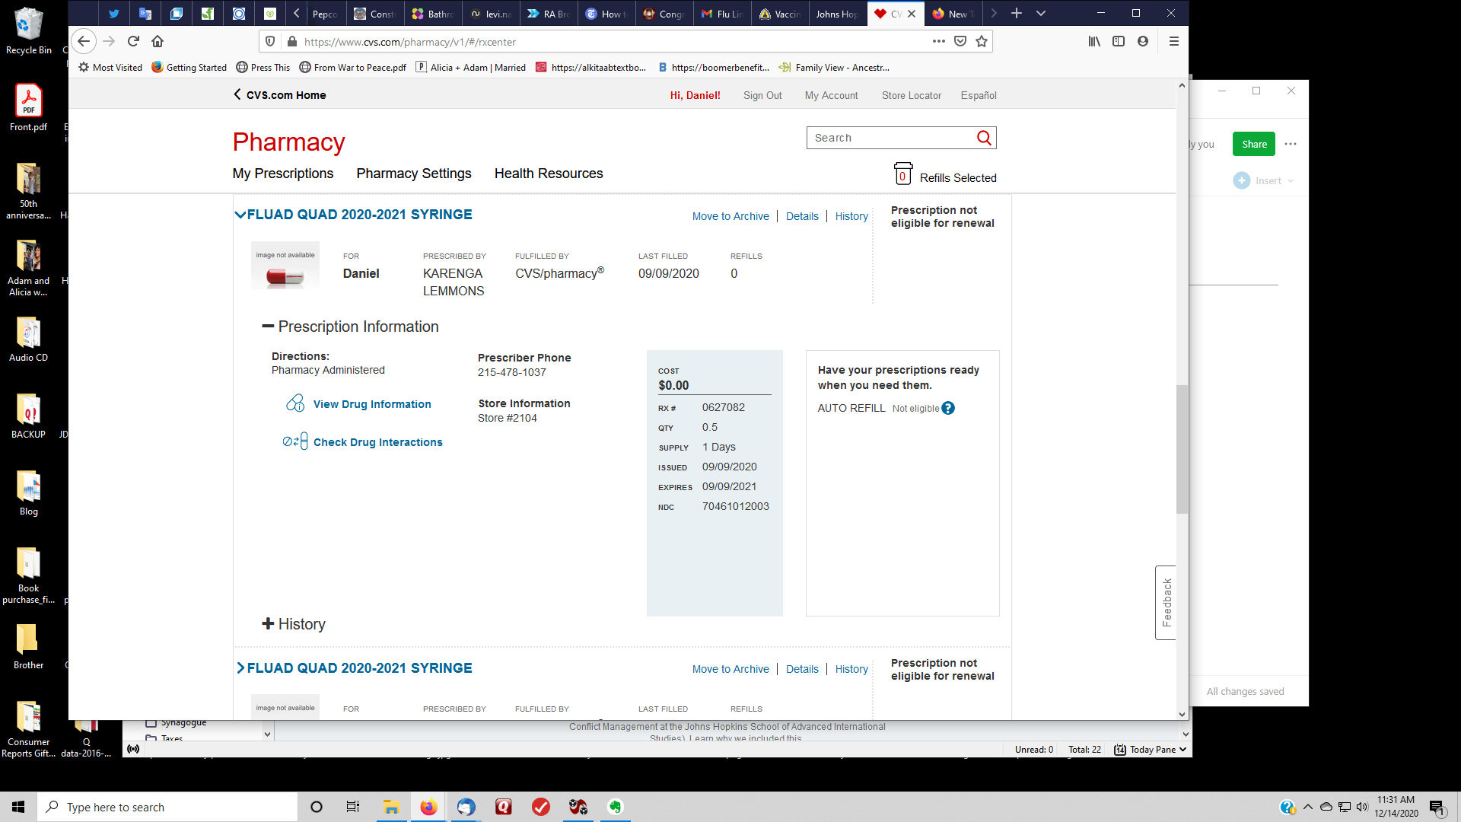Click the first Move to Archive link

pos(730,216)
